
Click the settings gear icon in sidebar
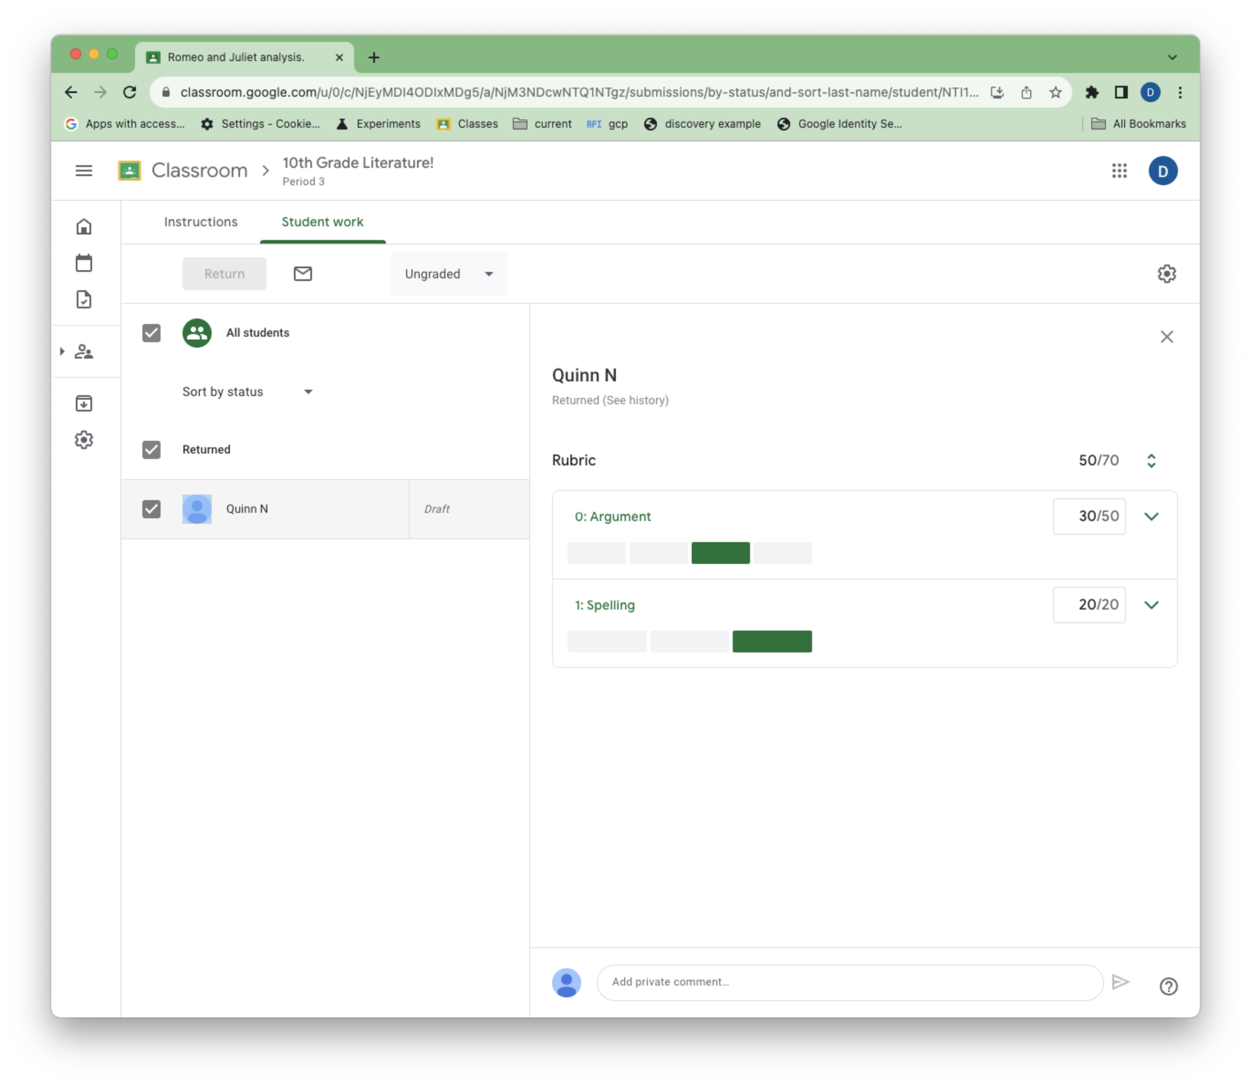coord(84,439)
